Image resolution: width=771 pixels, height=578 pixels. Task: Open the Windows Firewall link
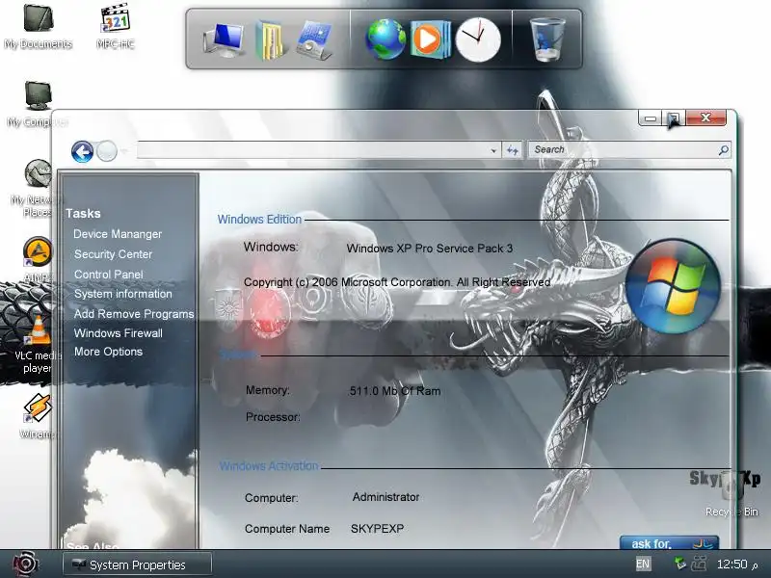coord(118,333)
